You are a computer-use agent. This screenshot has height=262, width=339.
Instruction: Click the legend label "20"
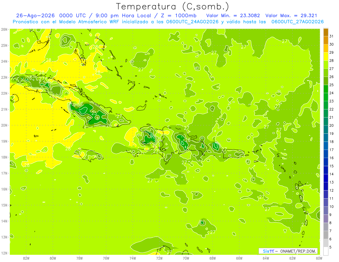[331, 125]
